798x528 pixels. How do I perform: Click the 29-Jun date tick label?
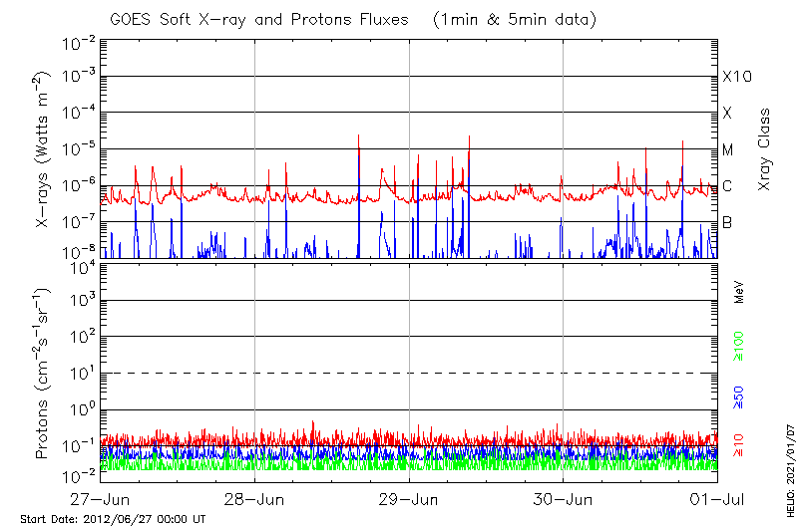pyautogui.click(x=409, y=498)
